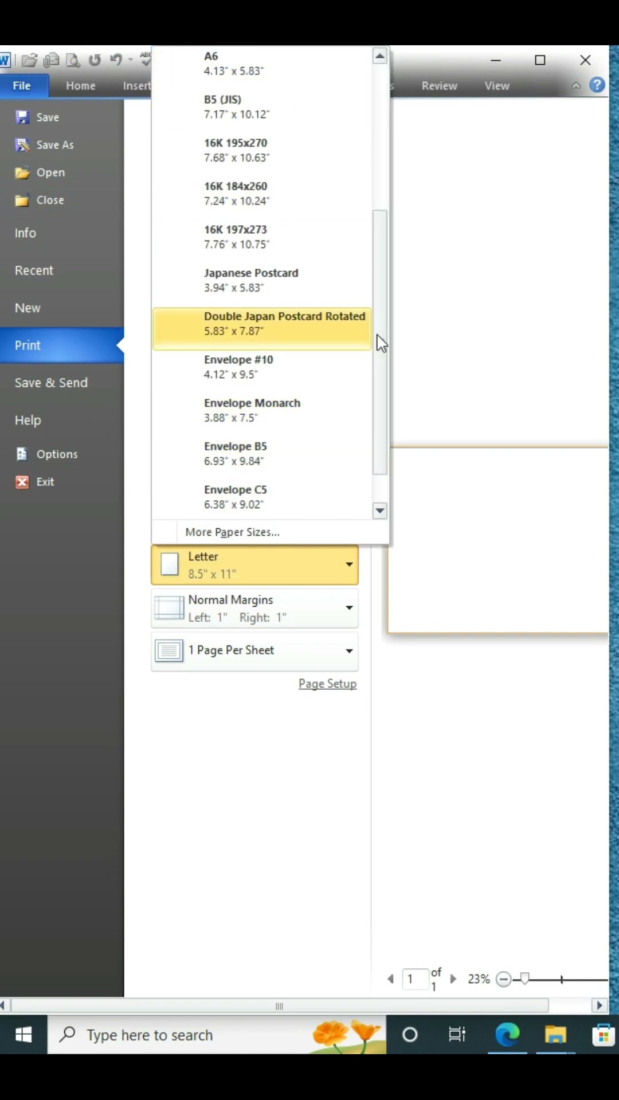Choose 16K 197x273 paper size

262,237
